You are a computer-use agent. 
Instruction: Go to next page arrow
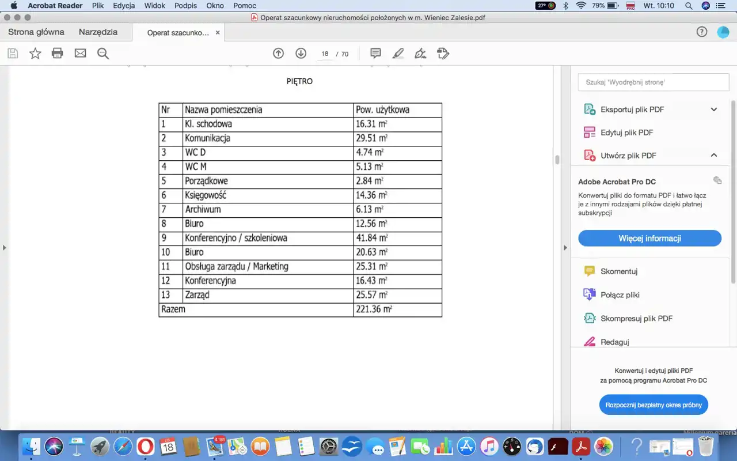[x=301, y=54]
